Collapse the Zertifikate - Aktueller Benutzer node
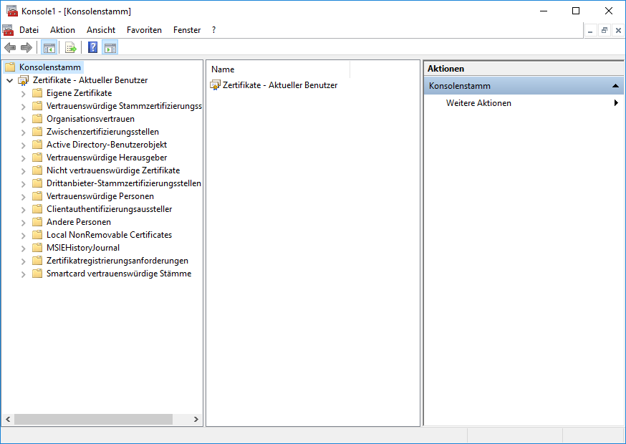 [8, 79]
